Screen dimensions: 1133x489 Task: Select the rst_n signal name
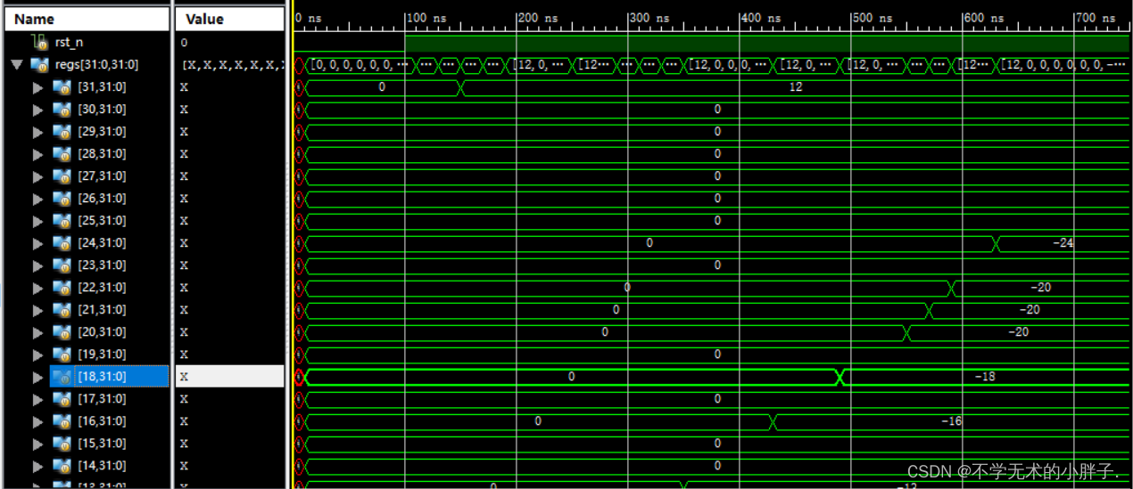click(x=70, y=42)
